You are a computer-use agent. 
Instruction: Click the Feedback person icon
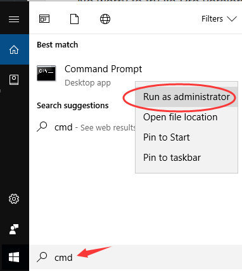click(14, 229)
